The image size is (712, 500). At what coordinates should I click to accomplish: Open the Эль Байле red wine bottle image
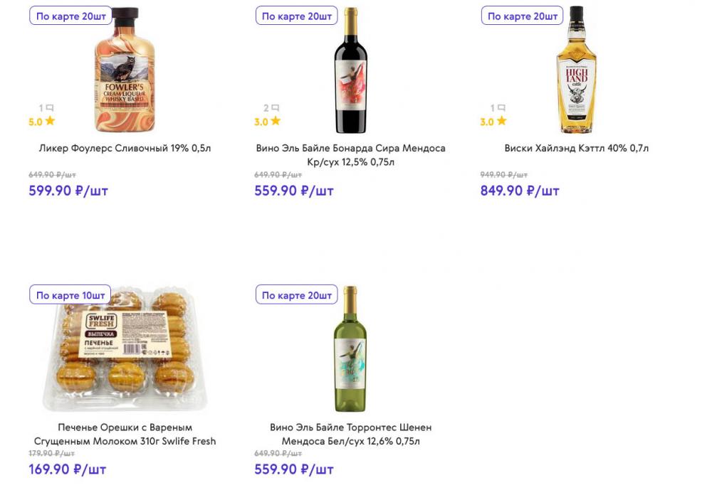click(350, 70)
